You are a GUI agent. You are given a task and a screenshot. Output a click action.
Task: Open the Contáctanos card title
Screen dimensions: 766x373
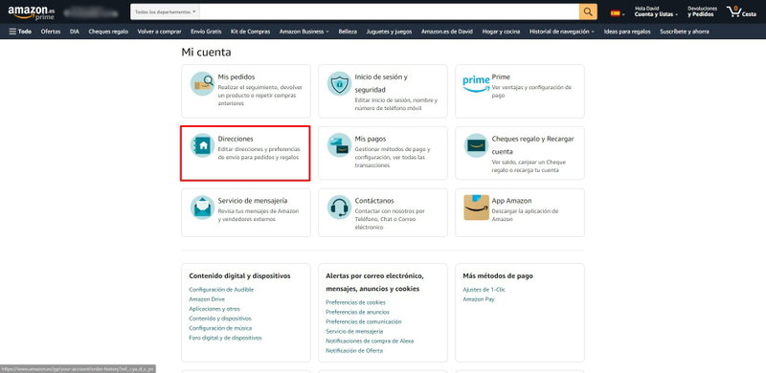pyautogui.click(x=374, y=201)
